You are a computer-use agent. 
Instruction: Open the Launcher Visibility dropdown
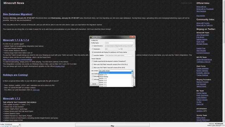pos(119,55)
